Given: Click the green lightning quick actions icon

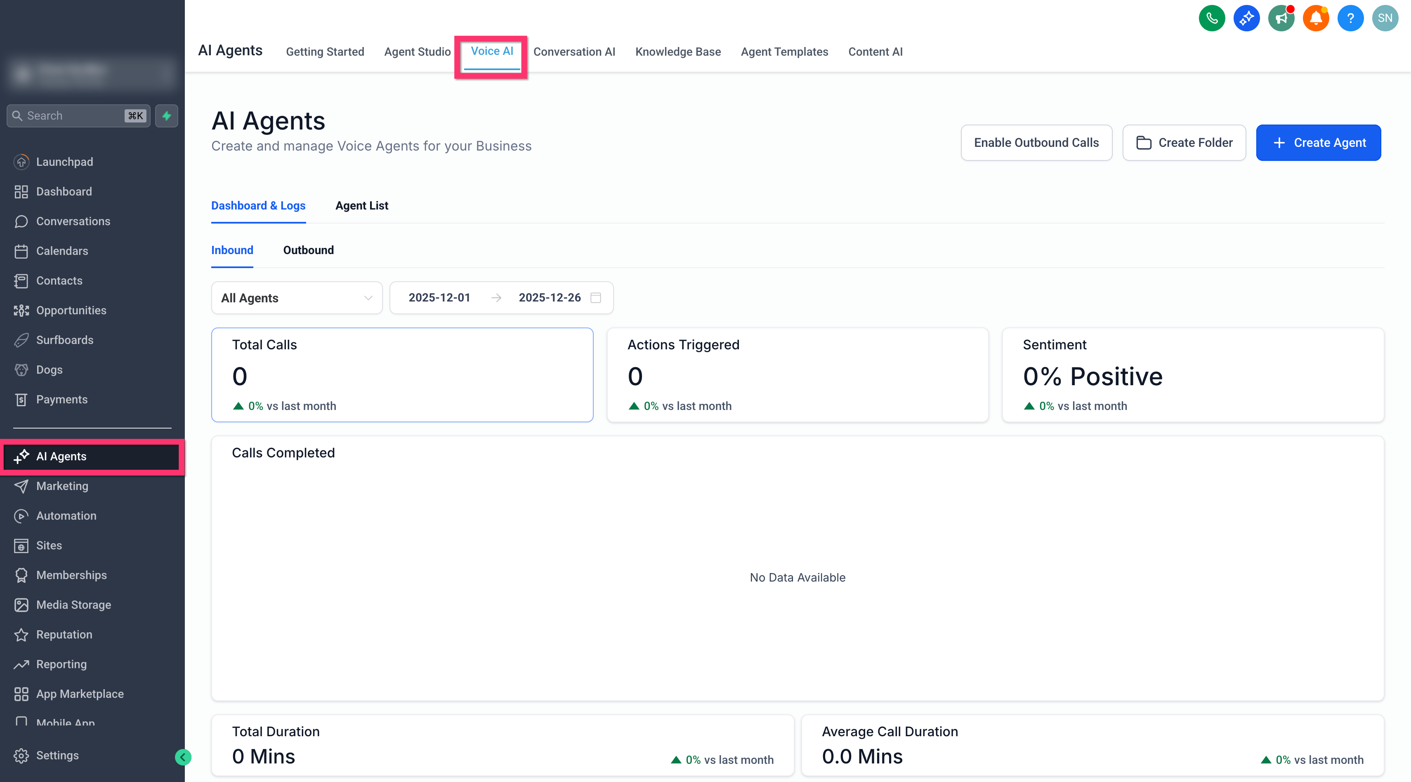Looking at the screenshot, I should 167,115.
